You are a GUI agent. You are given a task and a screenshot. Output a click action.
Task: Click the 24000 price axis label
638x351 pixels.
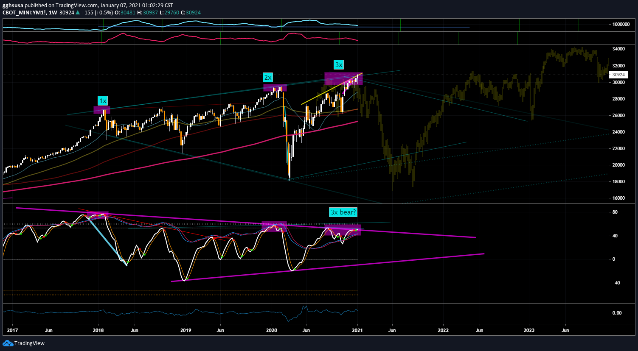click(x=618, y=132)
